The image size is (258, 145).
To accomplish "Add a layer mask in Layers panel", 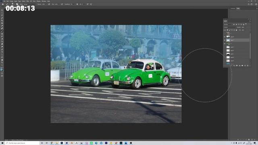I will [x=237, y=65].
